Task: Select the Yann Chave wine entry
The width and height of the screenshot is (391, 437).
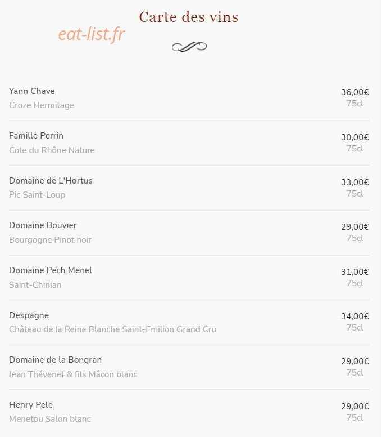Action: tap(31, 91)
